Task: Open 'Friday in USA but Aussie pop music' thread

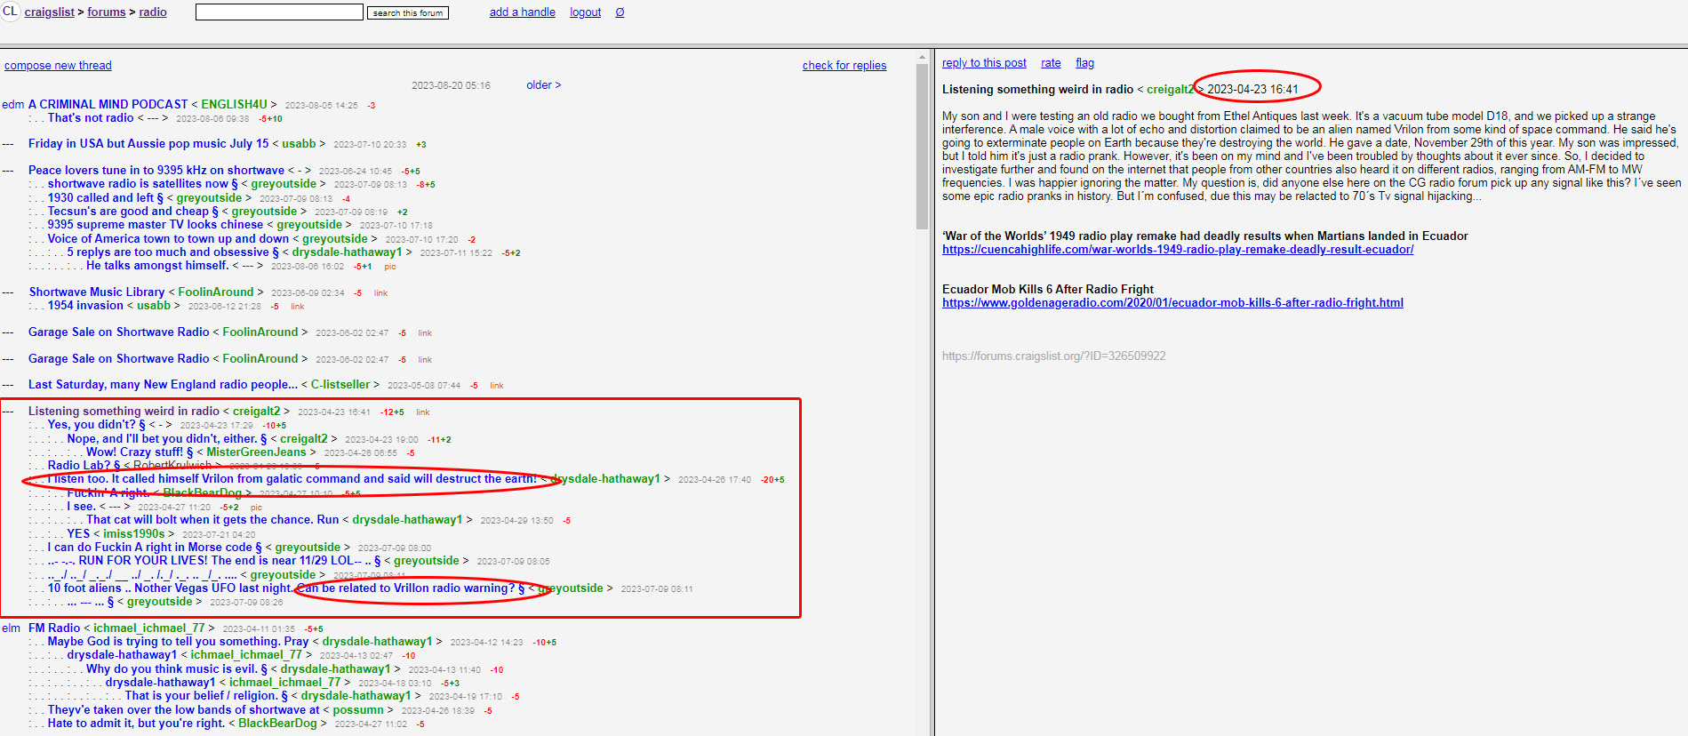Action: (148, 144)
